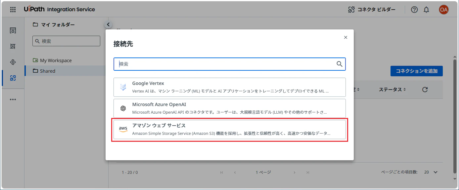Sort by ステータス column
The width and height of the screenshot is (459, 190).
click(392, 90)
